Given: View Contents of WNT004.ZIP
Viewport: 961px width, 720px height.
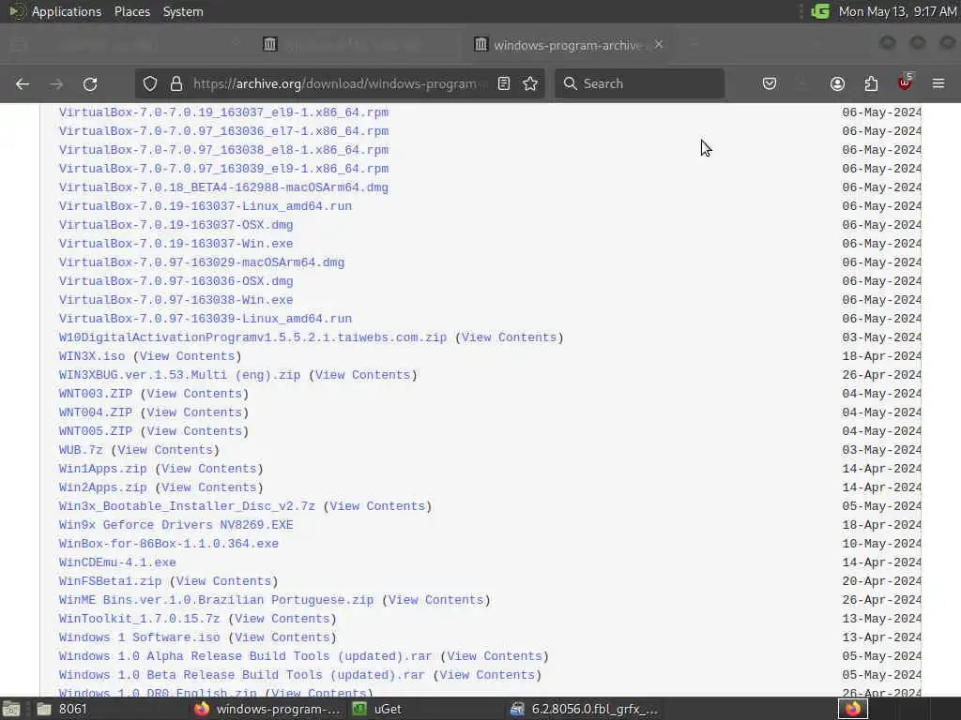Looking at the screenshot, I should click(194, 412).
